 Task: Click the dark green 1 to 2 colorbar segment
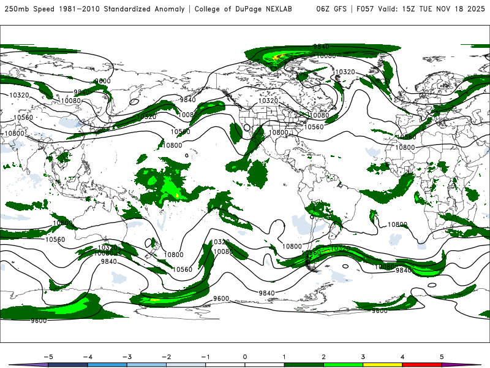304,365
